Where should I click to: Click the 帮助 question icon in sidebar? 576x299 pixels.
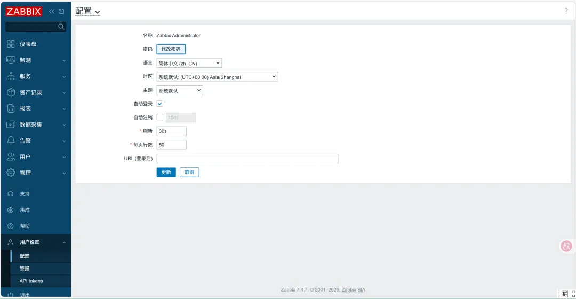[x=10, y=226]
